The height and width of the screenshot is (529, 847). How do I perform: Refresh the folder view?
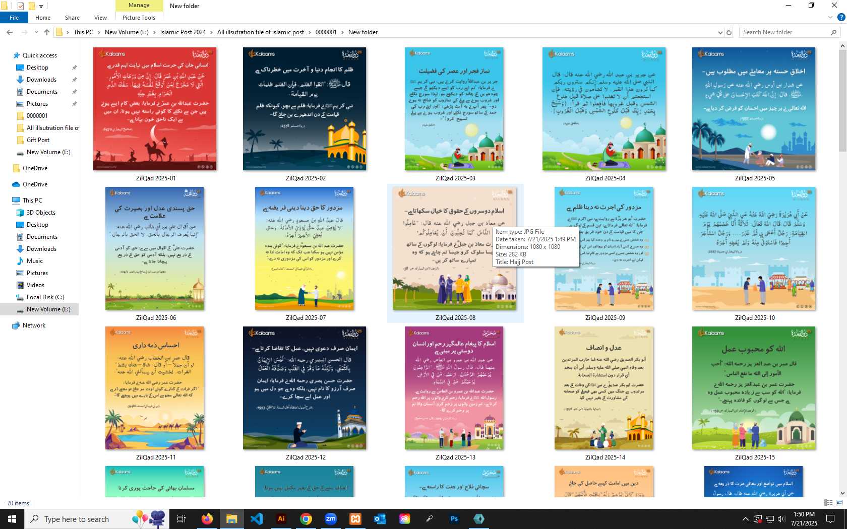[729, 32]
